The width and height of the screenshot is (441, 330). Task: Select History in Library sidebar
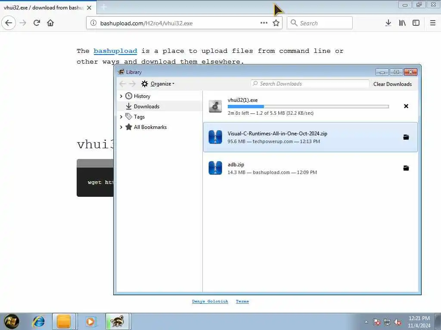tap(142, 96)
